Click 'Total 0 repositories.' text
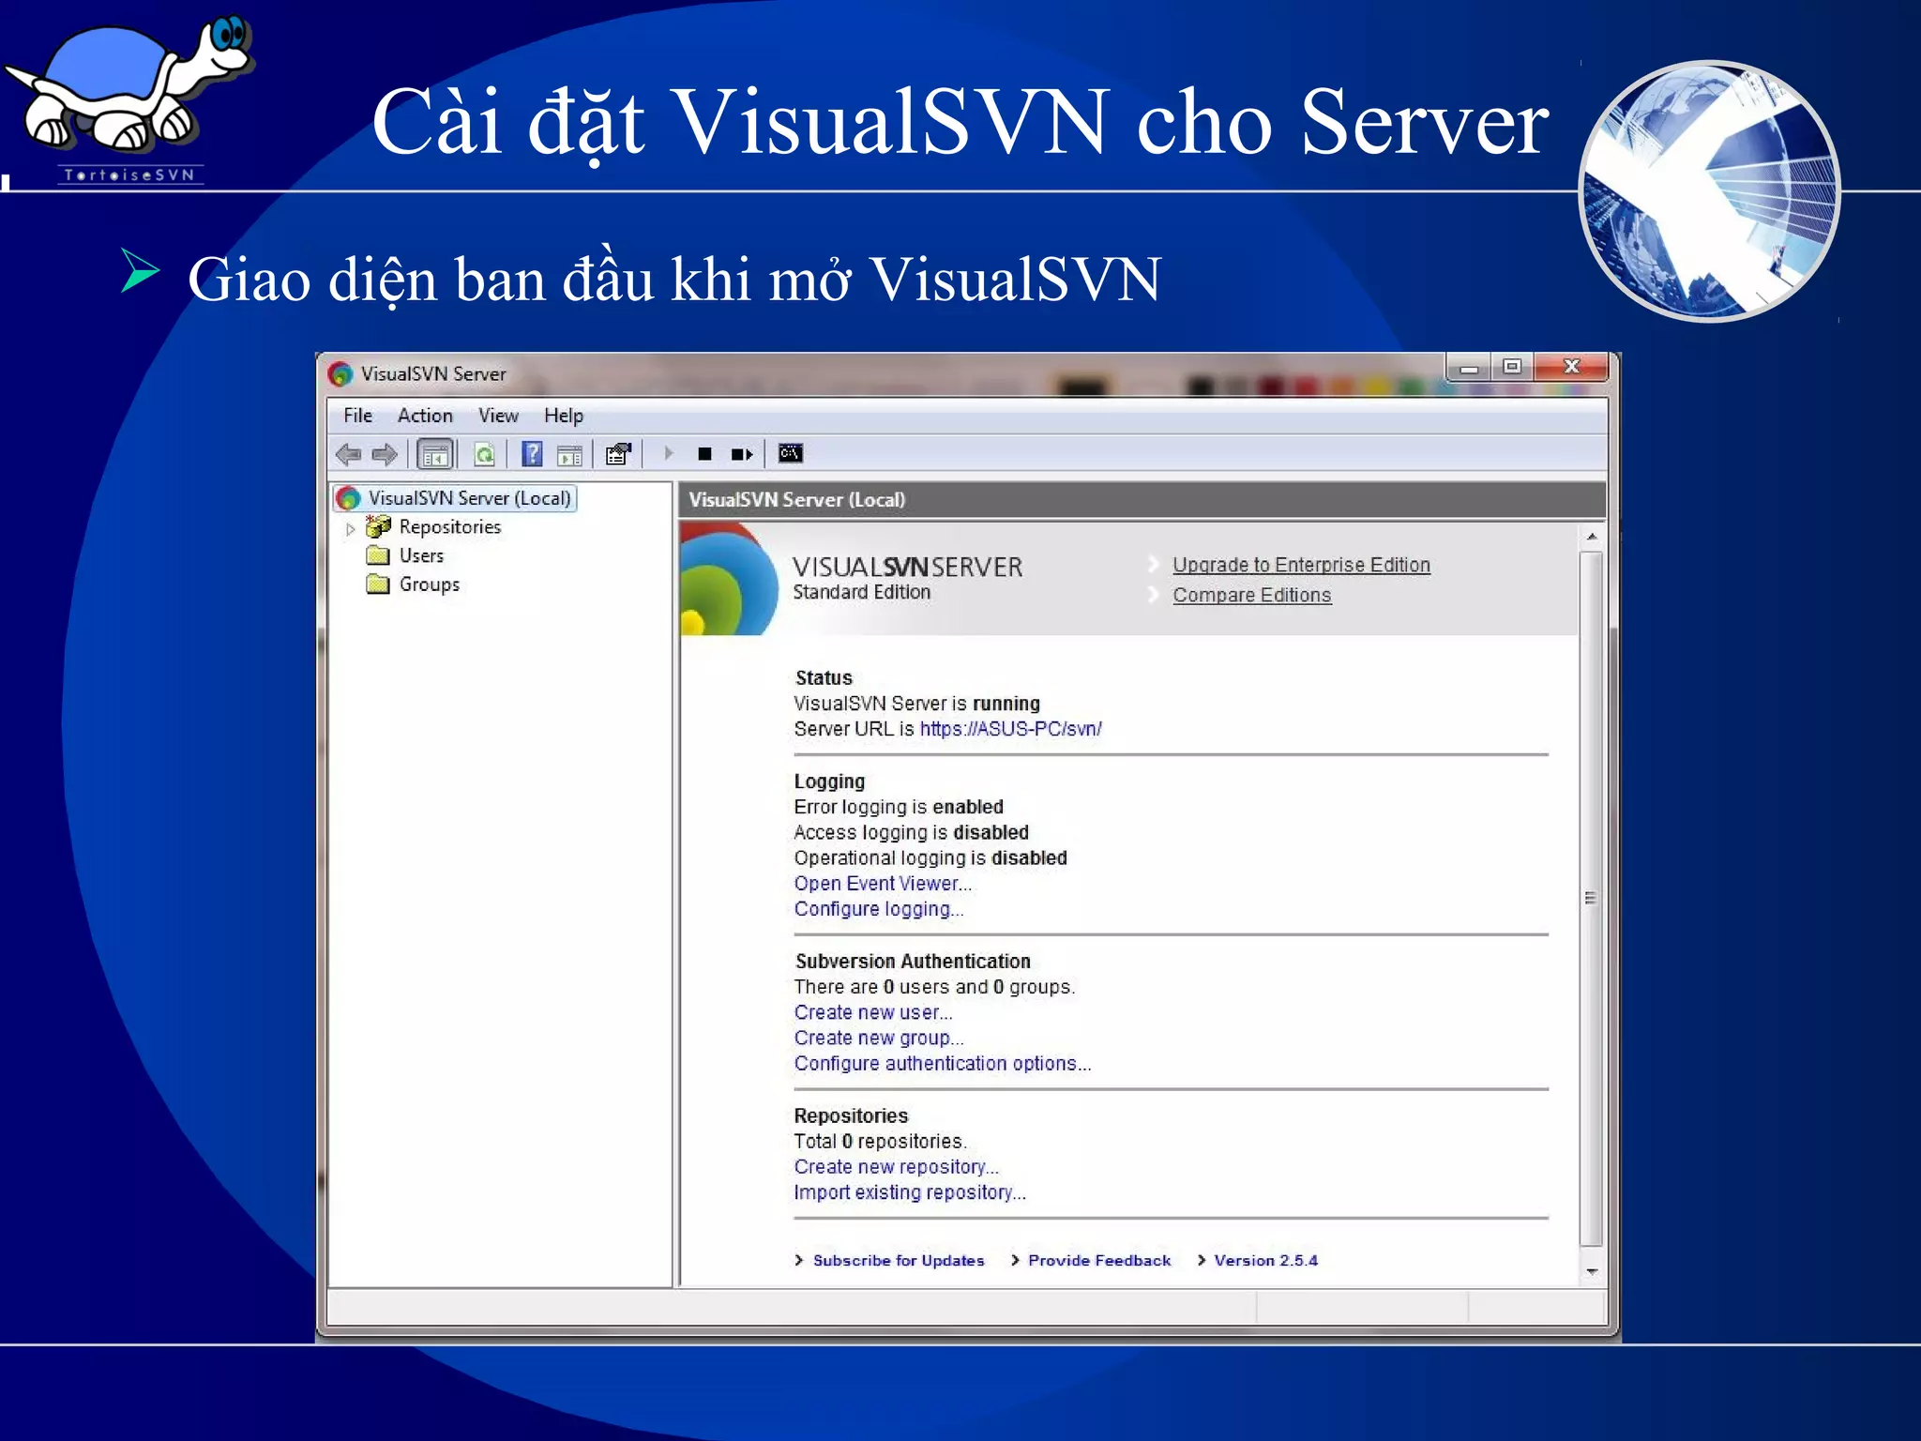Screen dimensions: 1921x1441 880,1142
